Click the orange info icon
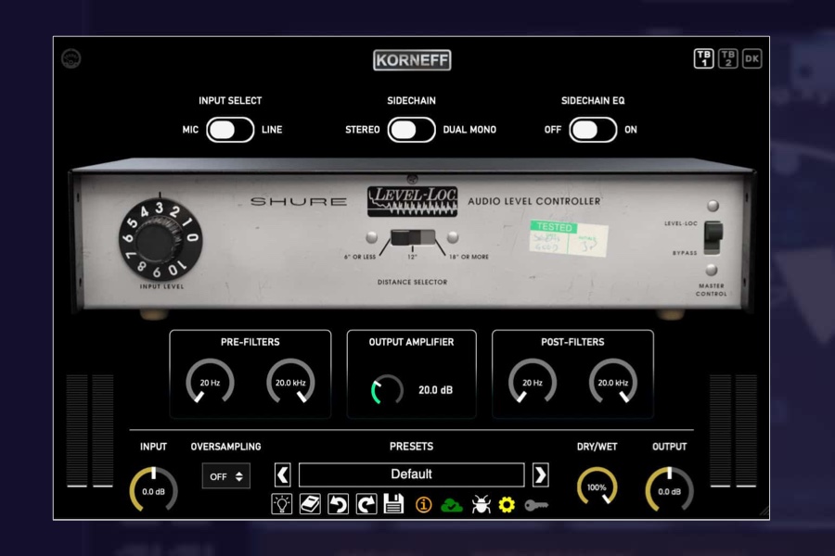This screenshot has height=556, width=835. 423,504
